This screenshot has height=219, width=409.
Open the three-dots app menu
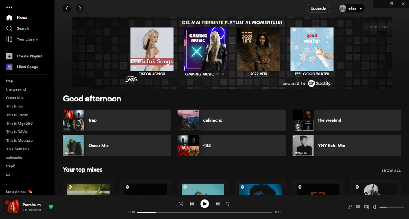9,7
